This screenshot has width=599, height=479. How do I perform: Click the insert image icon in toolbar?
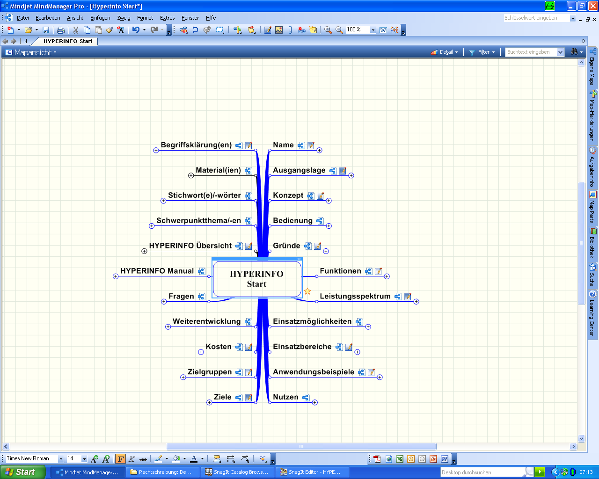pyautogui.click(x=279, y=30)
